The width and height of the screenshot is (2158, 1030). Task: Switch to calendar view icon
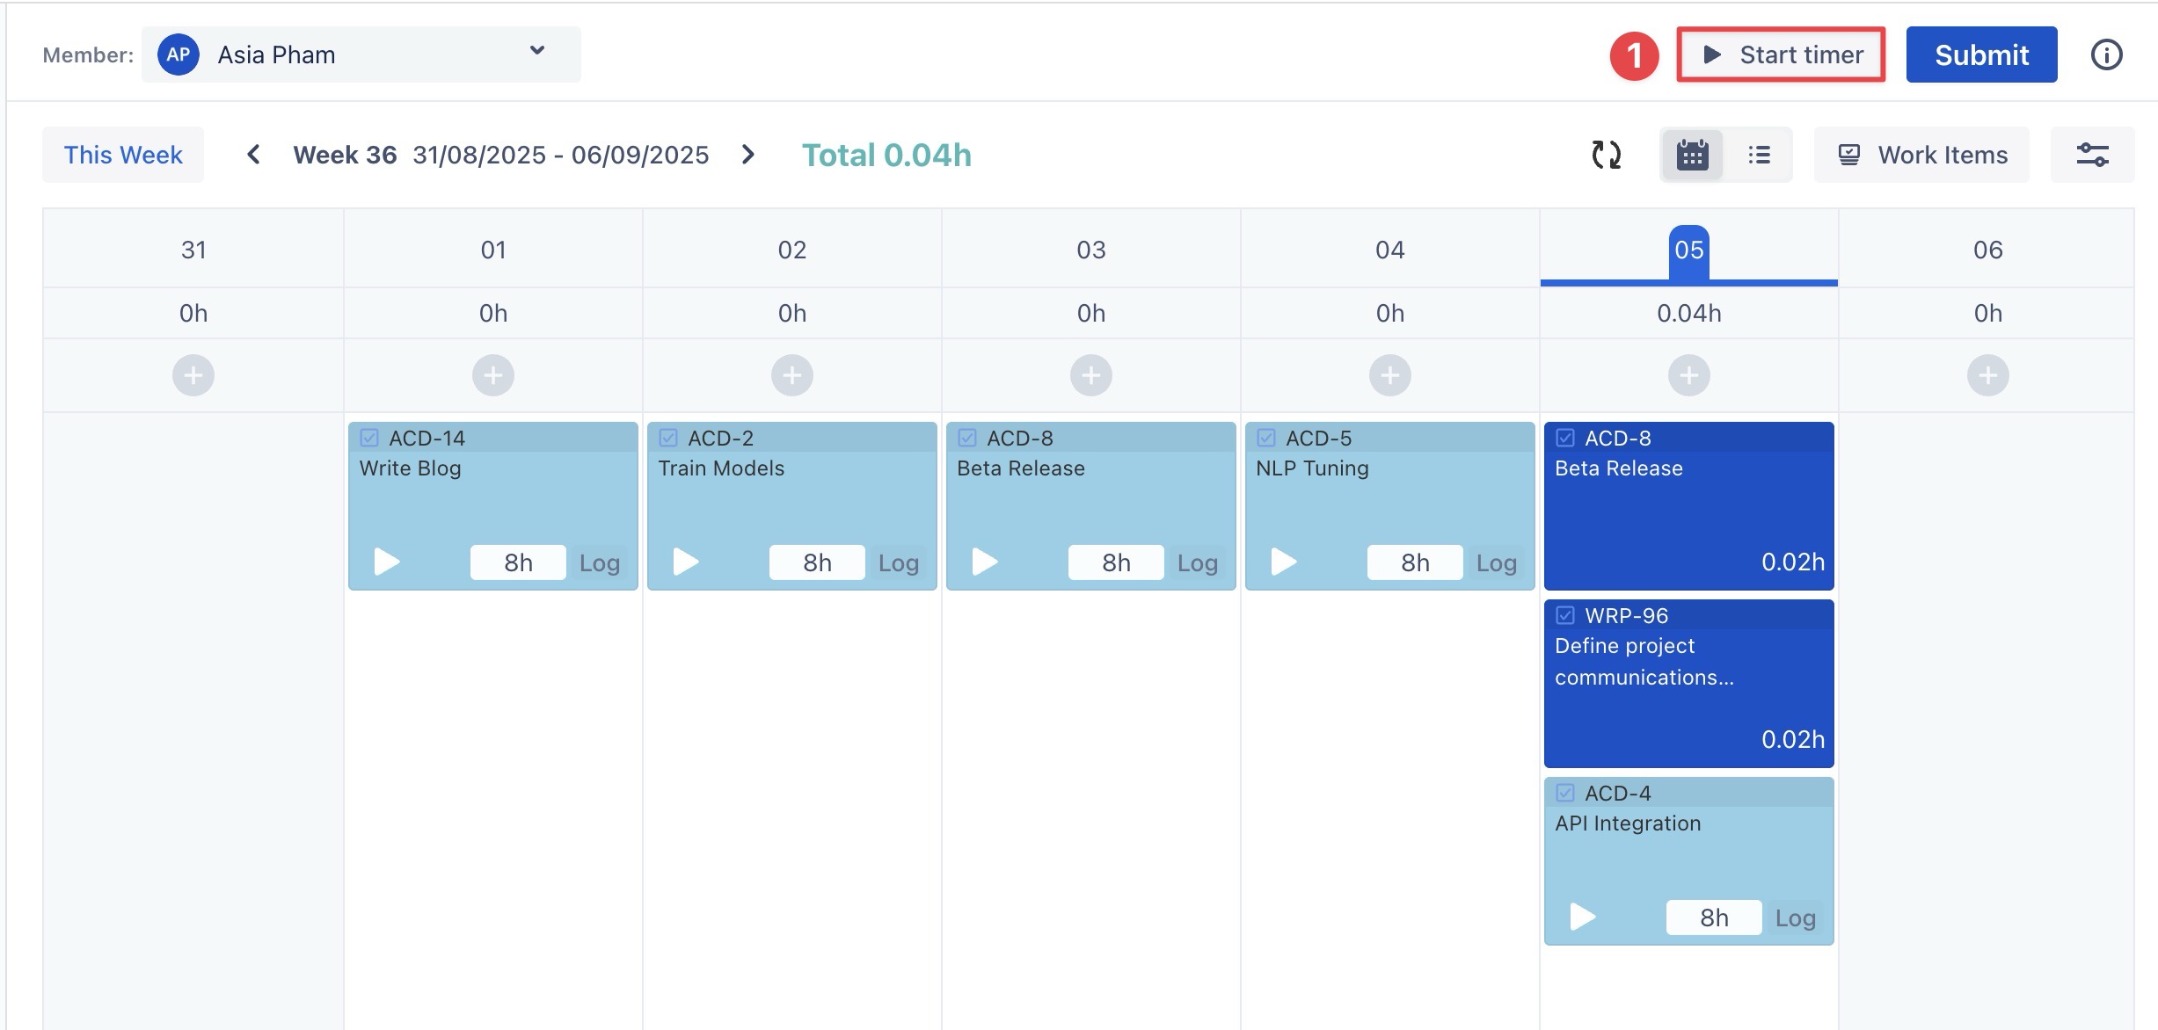(x=1692, y=155)
